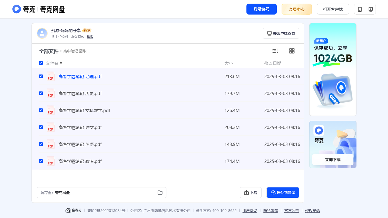Image resolution: width=388 pixels, height=218 pixels.
Task: Click 保存到网盘 button
Action: [x=283, y=193]
